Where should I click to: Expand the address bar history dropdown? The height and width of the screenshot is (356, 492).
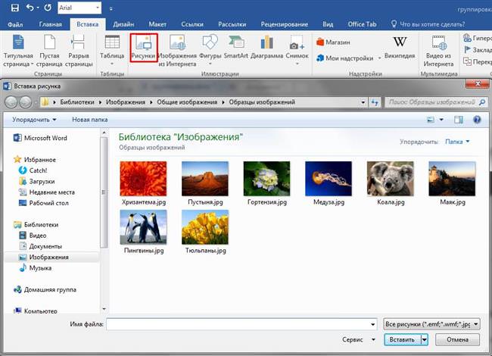tap(363, 102)
